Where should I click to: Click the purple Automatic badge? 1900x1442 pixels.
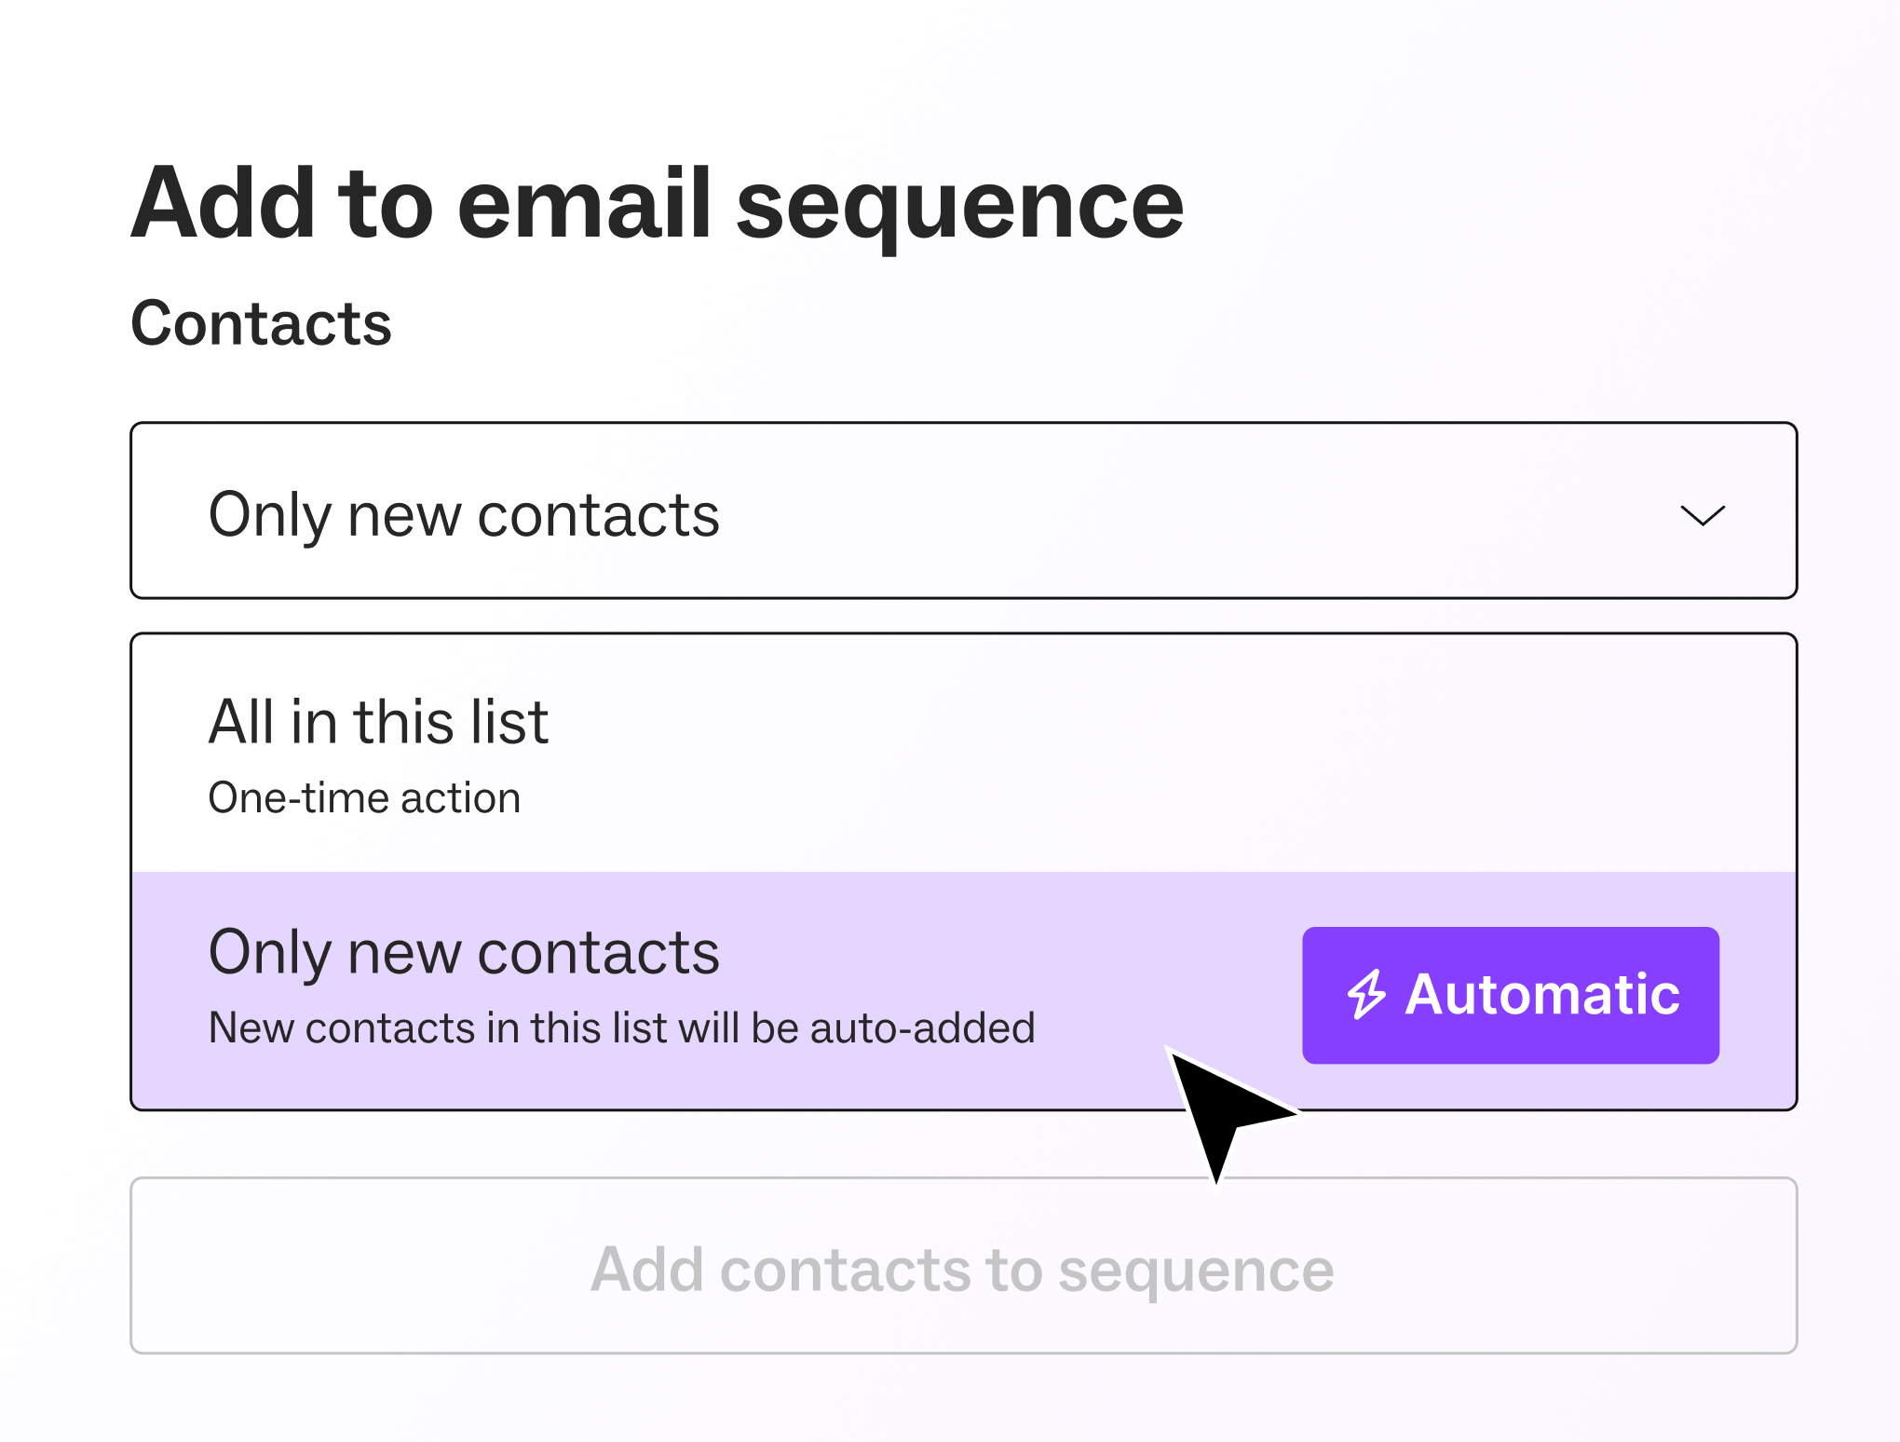pyautogui.click(x=1510, y=995)
